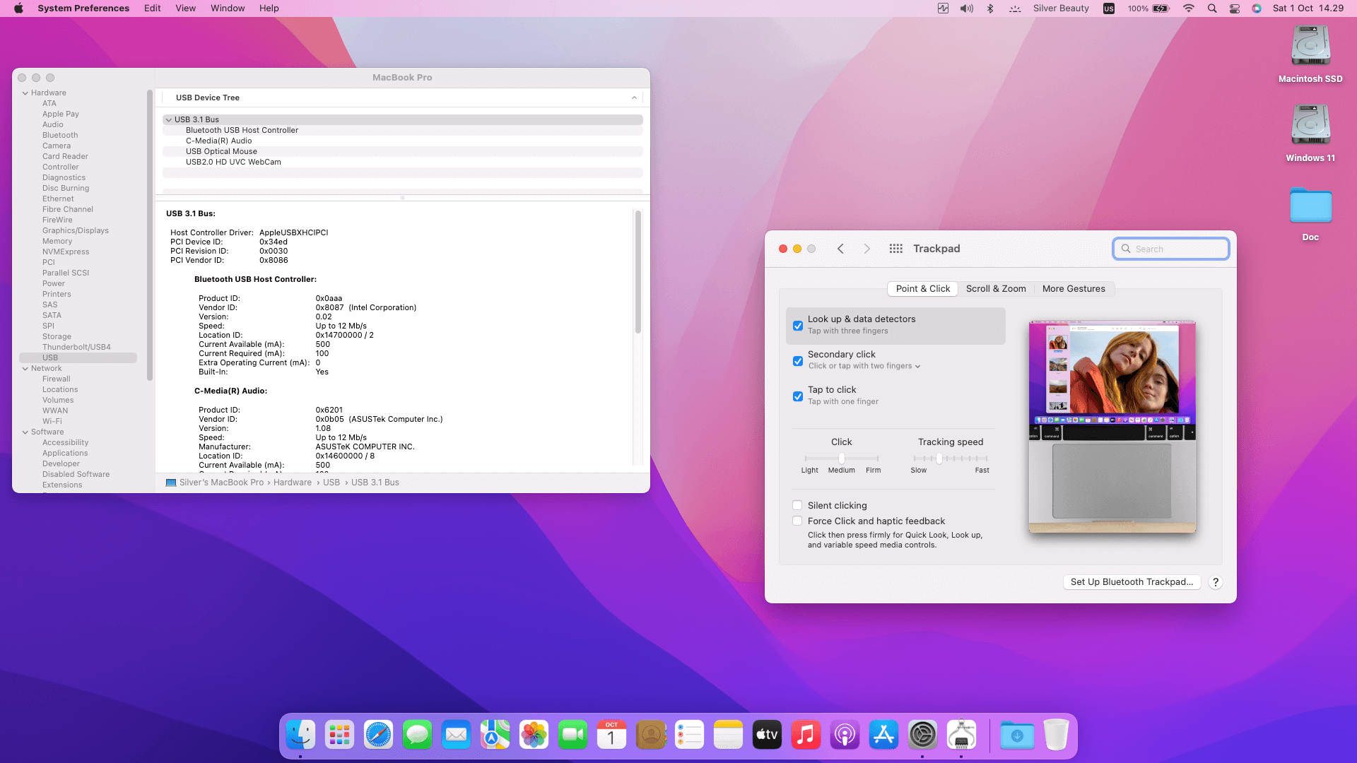Open the Apple menu
The image size is (1357, 763).
click(19, 8)
